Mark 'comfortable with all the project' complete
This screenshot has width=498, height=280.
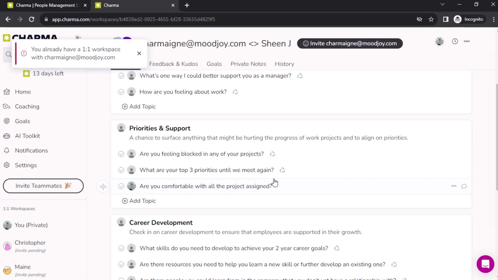pyautogui.click(x=121, y=186)
